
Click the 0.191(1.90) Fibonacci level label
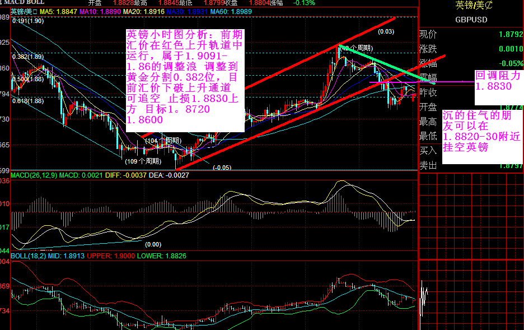[x=28, y=21]
